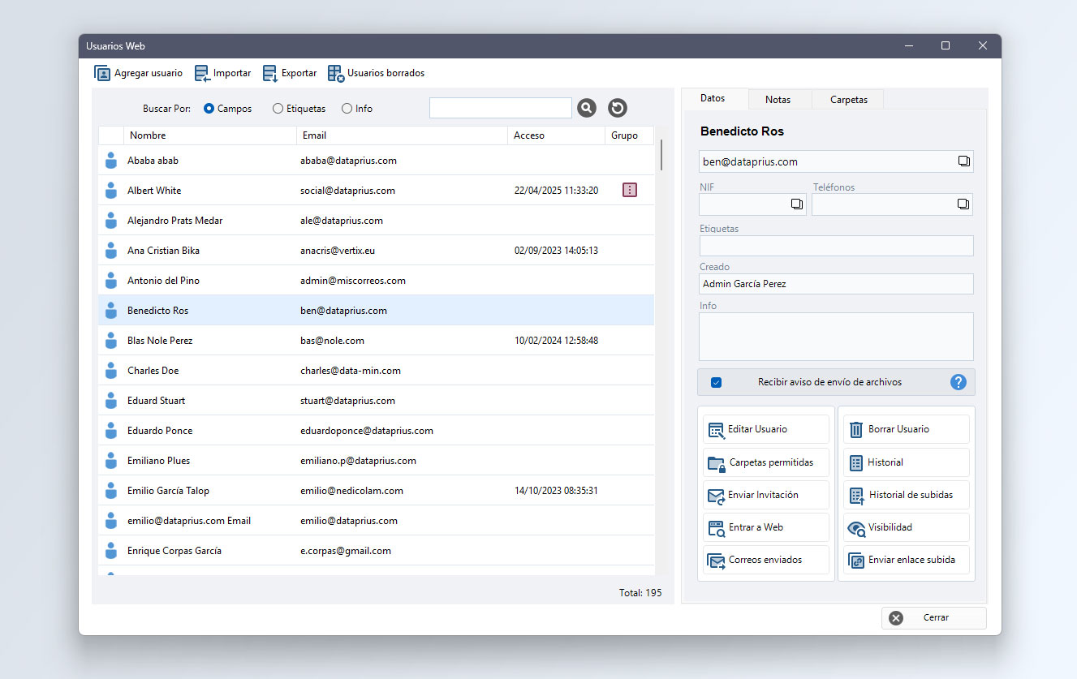This screenshot has width=1077, height=679.
Task: Select the Ana Cristian Bika row
Action: 376,251
